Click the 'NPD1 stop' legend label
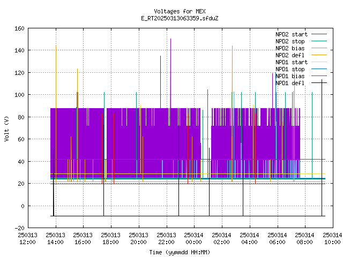The image size is (343, 257). (290, 69)
